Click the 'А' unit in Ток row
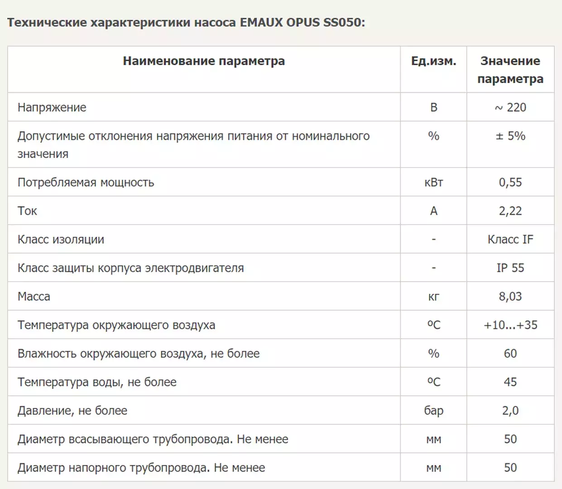Viewport: 562px width, 489px height. (433, 211)
